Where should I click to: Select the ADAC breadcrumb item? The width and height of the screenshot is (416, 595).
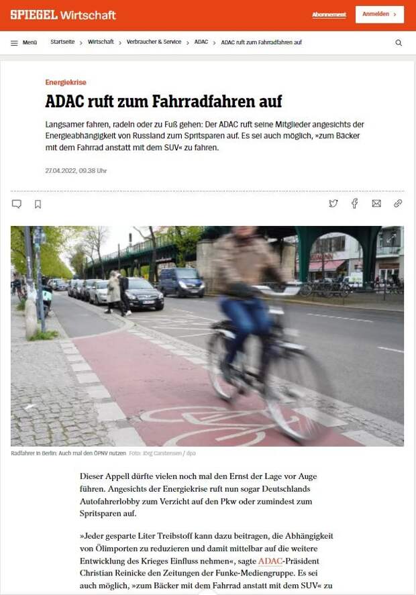(x=201, y=42)
